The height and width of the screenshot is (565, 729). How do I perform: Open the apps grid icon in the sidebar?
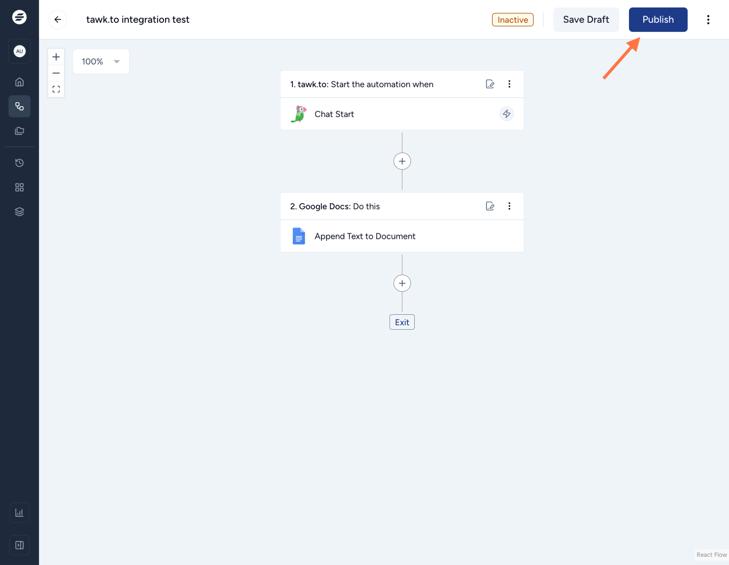(x=19, y=187)
